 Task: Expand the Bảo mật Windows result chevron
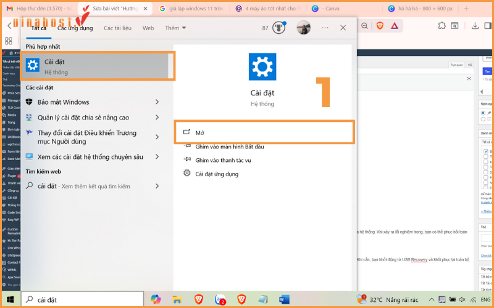[157, 102]
